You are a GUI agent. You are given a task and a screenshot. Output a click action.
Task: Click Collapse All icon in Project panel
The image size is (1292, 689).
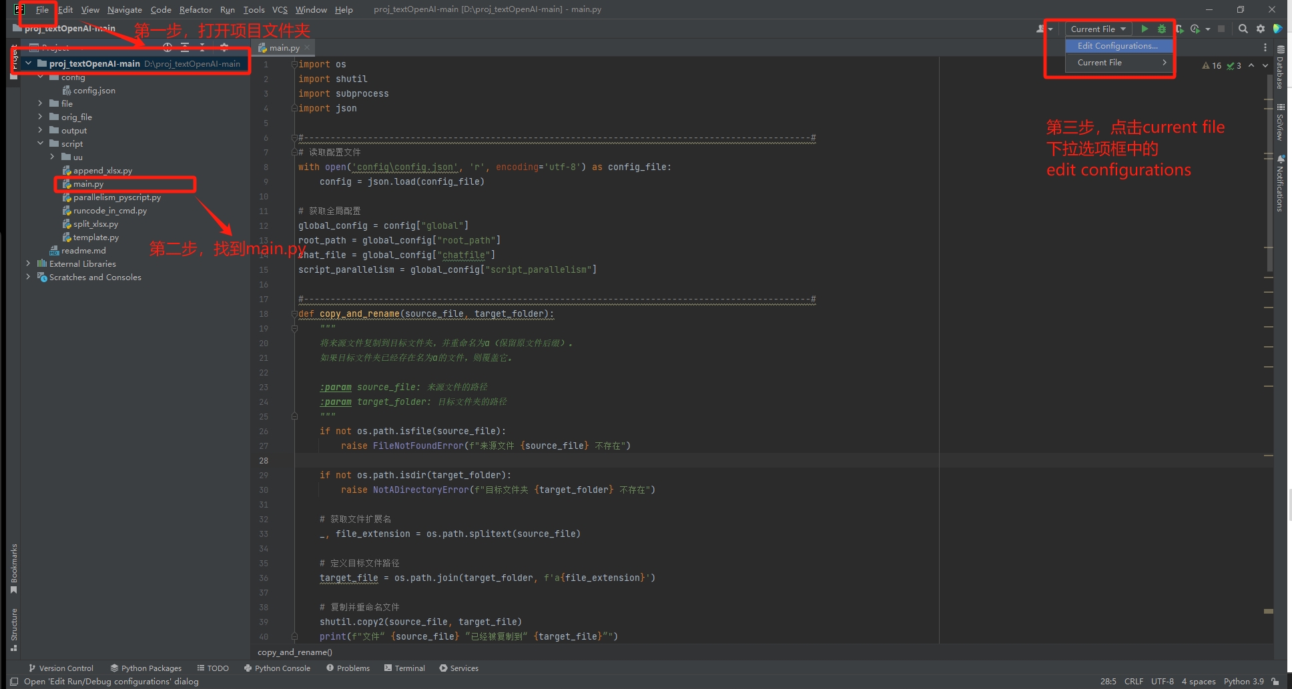[x=202, y=47]
